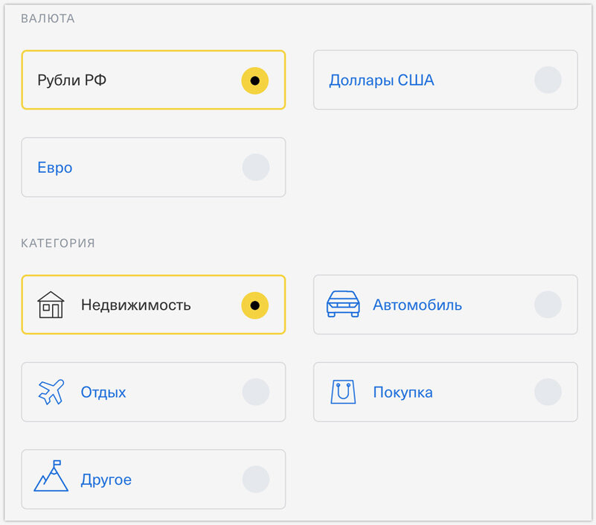Click the car icon for Автомобиль

pyautogui.click(x=343, y=304)
